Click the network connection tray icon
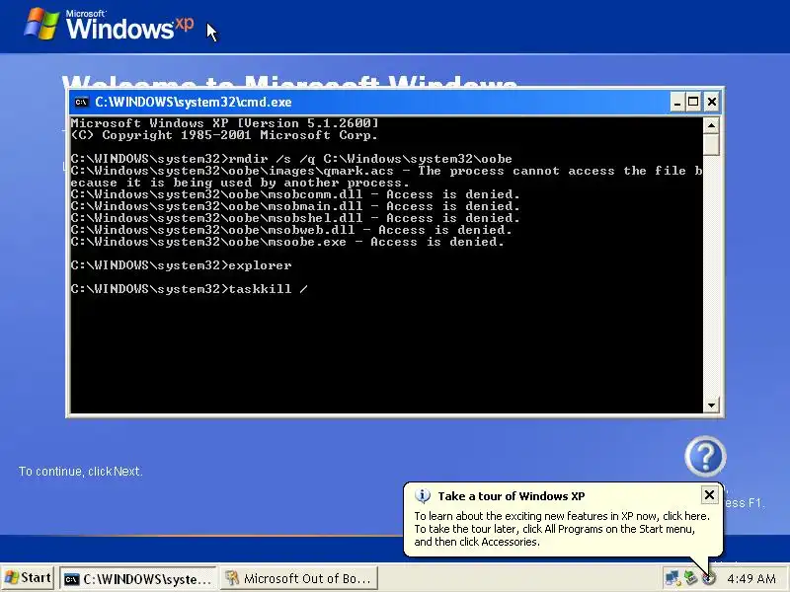The width and height of the screenshot is (790, 592). click(x=672, y=578)
